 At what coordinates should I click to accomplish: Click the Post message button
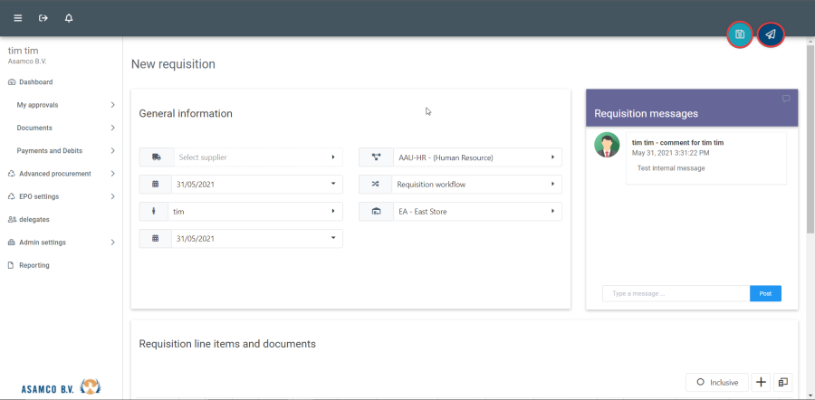pos(765,293)
